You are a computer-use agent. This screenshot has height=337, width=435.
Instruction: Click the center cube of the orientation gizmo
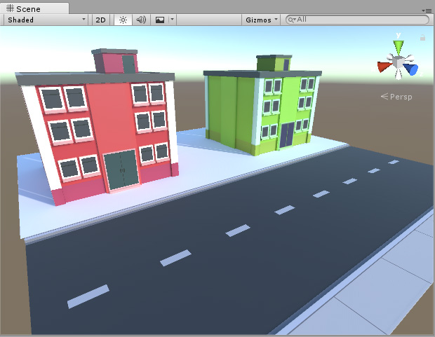coord(398,66)
